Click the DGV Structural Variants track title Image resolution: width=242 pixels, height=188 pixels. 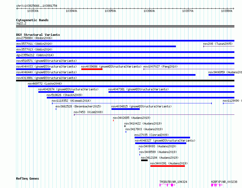pos(38,35)
